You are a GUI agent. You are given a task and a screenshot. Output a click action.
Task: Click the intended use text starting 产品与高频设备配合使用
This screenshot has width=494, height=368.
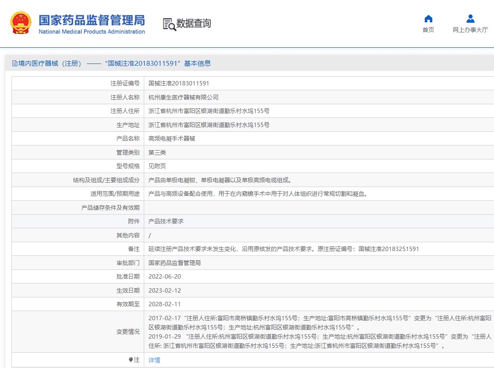(258, 194)
